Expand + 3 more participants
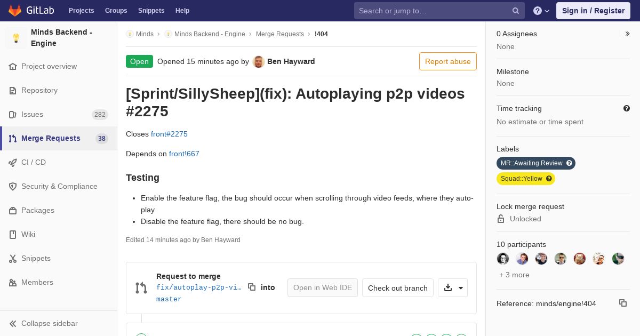The width and height of the screenshot is (640, 336). [514, 275]
